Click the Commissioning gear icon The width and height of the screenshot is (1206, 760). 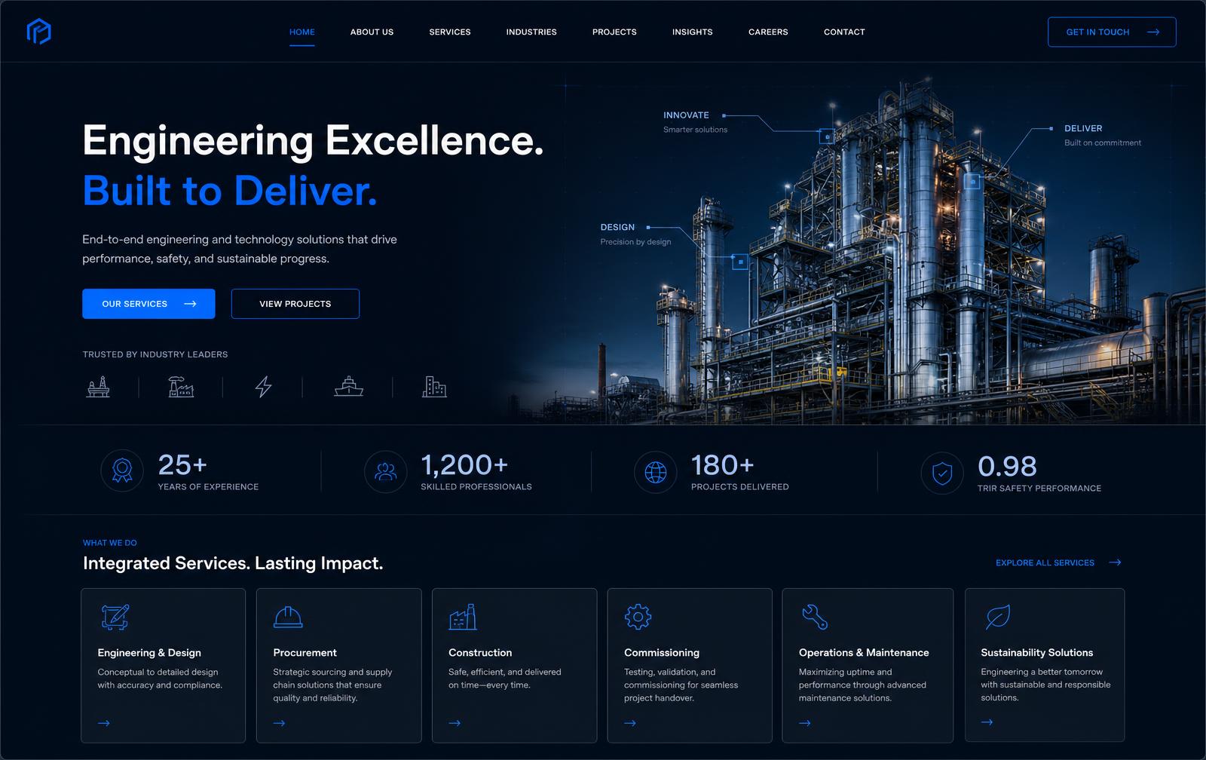[x=638, y=617]
